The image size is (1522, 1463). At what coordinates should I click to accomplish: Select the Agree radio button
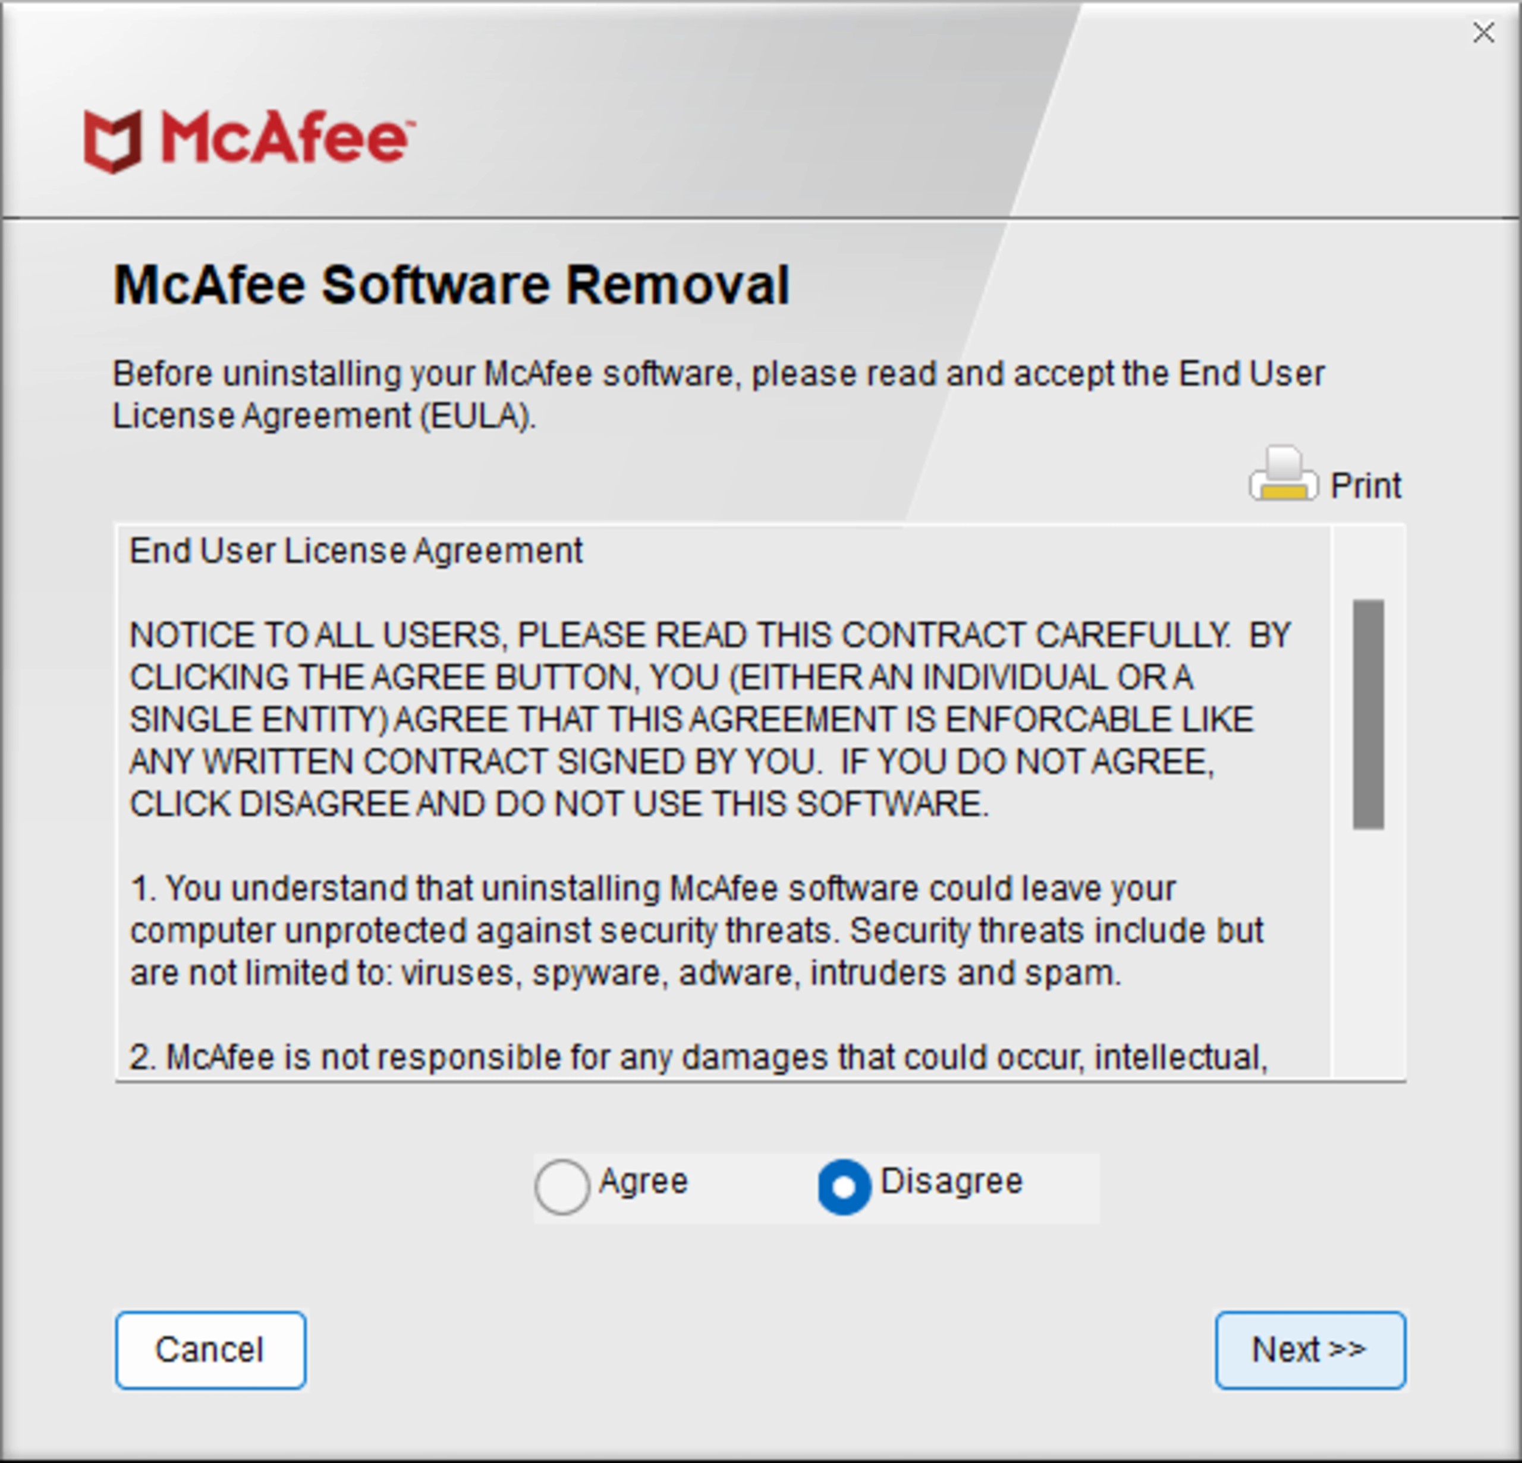(x=561, y=1187)
